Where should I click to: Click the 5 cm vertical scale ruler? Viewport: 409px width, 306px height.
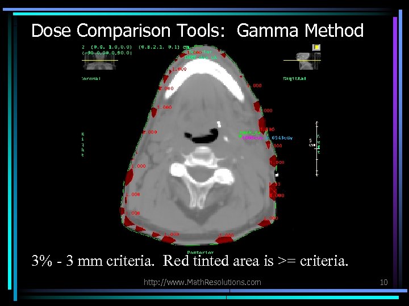316,148
